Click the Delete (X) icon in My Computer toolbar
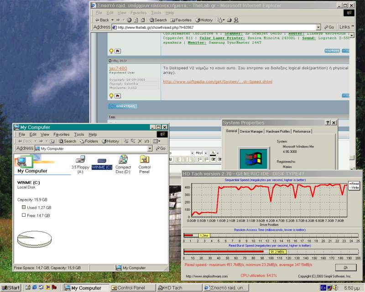 click(x=140, y=141)
